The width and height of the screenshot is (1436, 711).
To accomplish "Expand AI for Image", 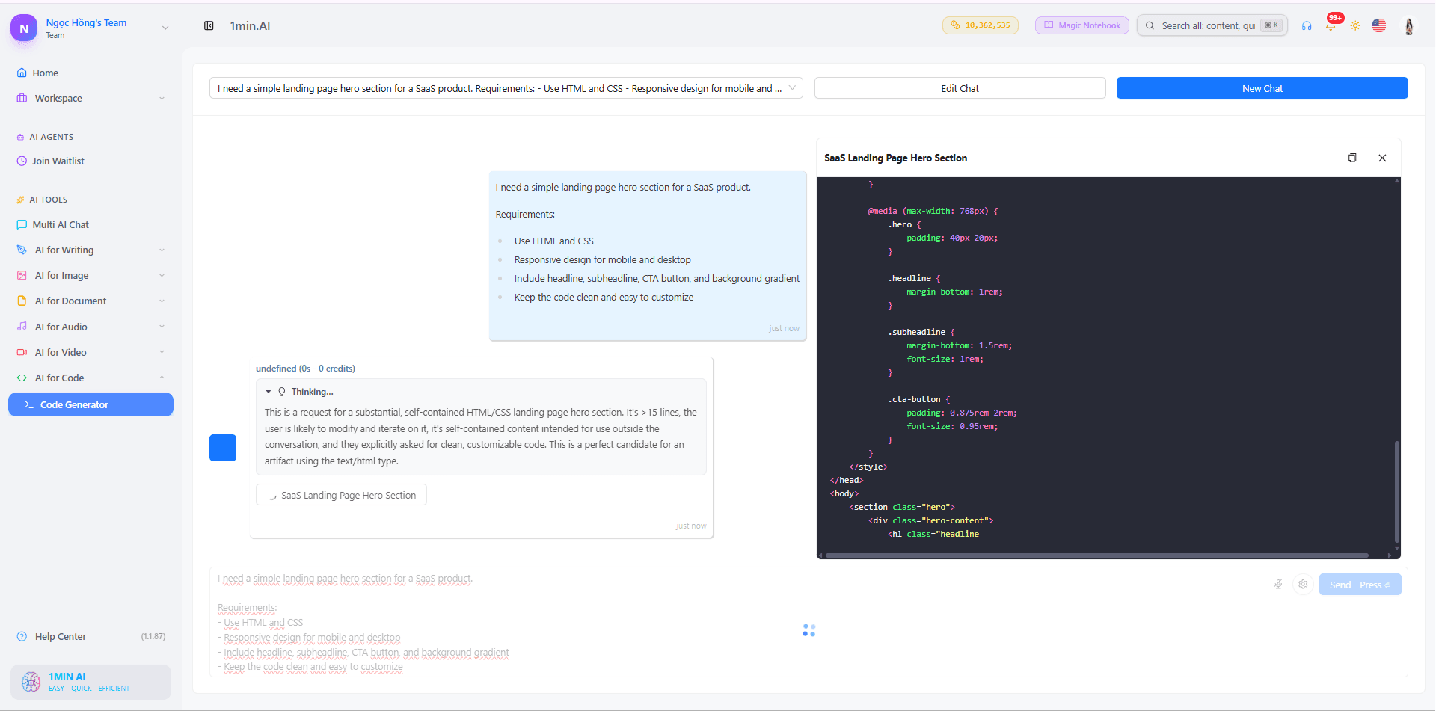I will click(90, 275).
